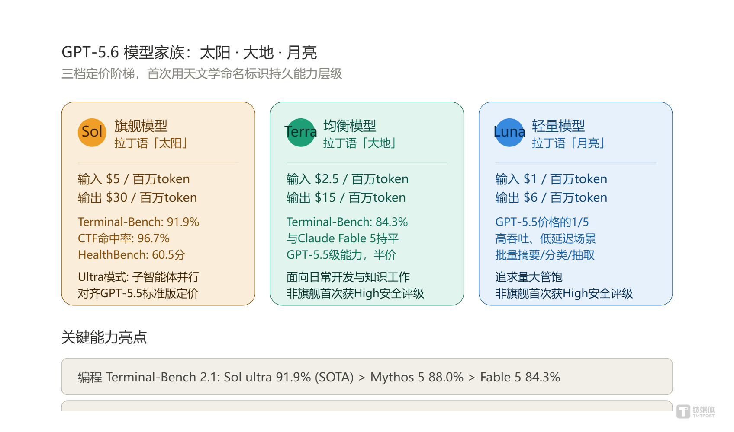Select the Terra balanced model card
The image size is (734, 432).
pos(367,204)
